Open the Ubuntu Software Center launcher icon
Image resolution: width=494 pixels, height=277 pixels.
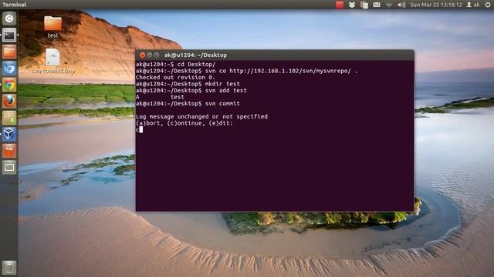(x=9, y=151)
